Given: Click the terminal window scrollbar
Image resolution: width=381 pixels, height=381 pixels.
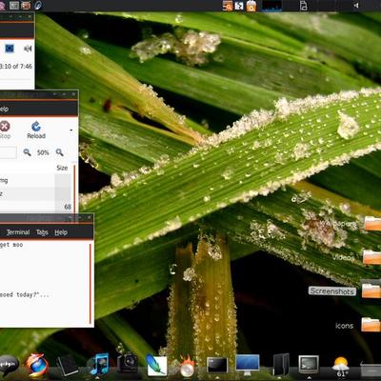Looking at the screenshot, I should click(x=90, y=283).
